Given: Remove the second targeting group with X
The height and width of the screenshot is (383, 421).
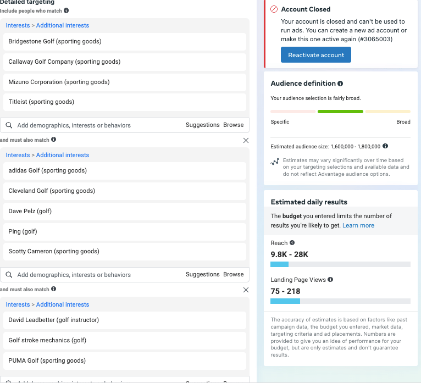Looking at the screenshot, I should click(246, 141).
